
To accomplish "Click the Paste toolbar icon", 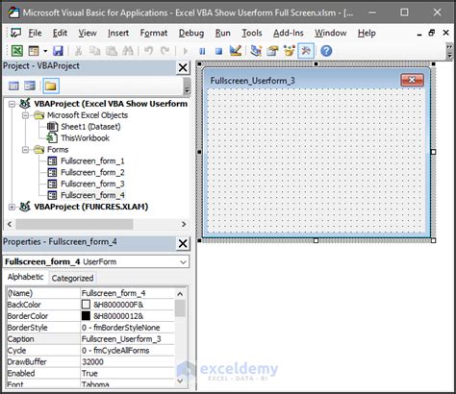I will (112, 51).
